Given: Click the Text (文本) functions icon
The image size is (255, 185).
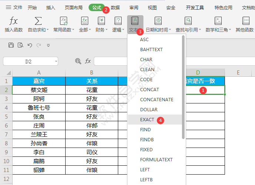Looking at the screenshot, I should click(135, 21).
